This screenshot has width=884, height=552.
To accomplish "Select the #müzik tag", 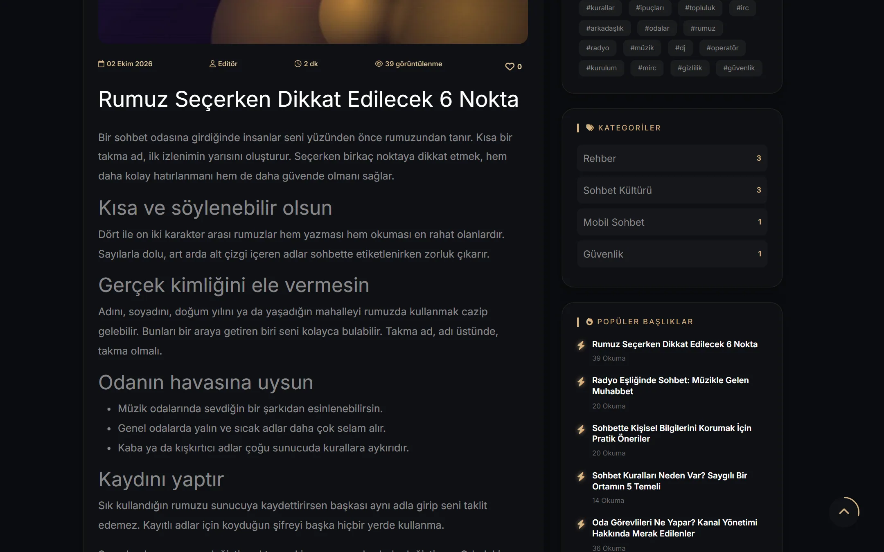I will click(x=642, y=48).
